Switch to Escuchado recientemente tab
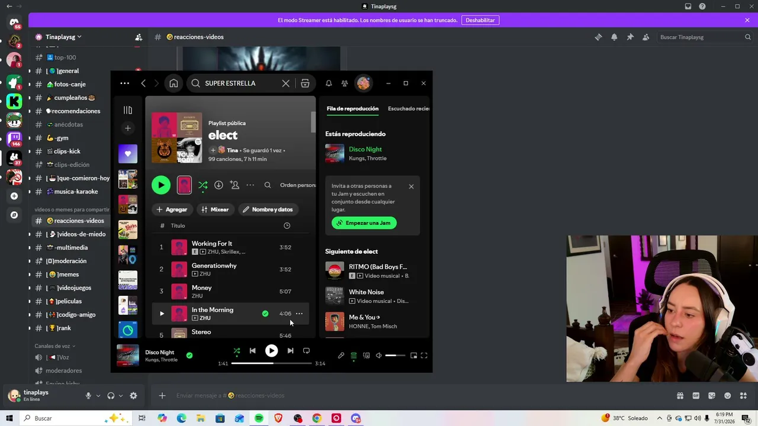758x426 pixels. [x=409, y=109]
